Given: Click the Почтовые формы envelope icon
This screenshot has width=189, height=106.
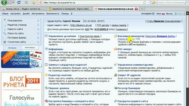Looking at the screenshot, I should tap(5, 38).
